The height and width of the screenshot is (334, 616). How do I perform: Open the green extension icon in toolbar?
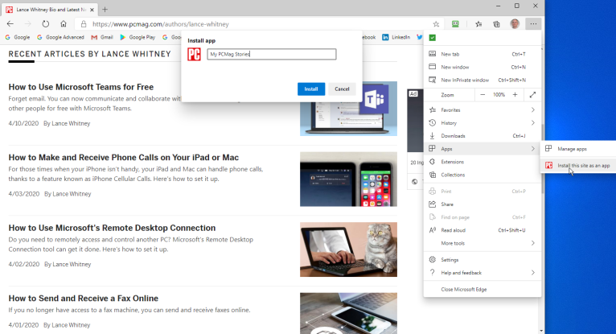click(455, 24)
